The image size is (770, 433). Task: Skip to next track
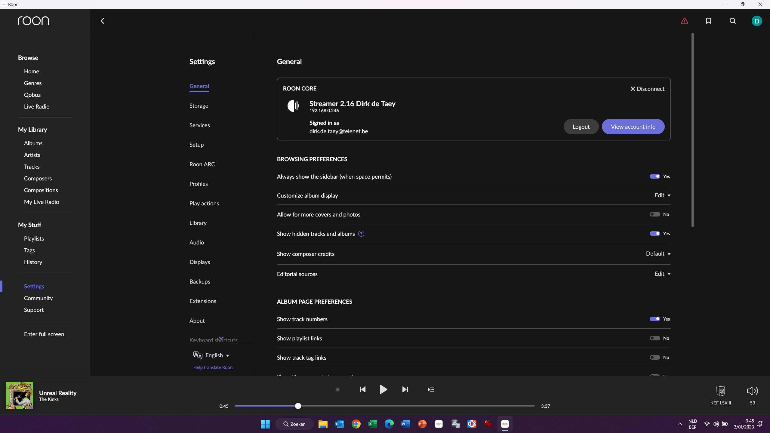405,390
